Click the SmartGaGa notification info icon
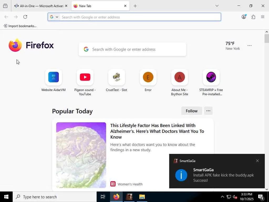The image size is (269, 202). click(181, 175)
